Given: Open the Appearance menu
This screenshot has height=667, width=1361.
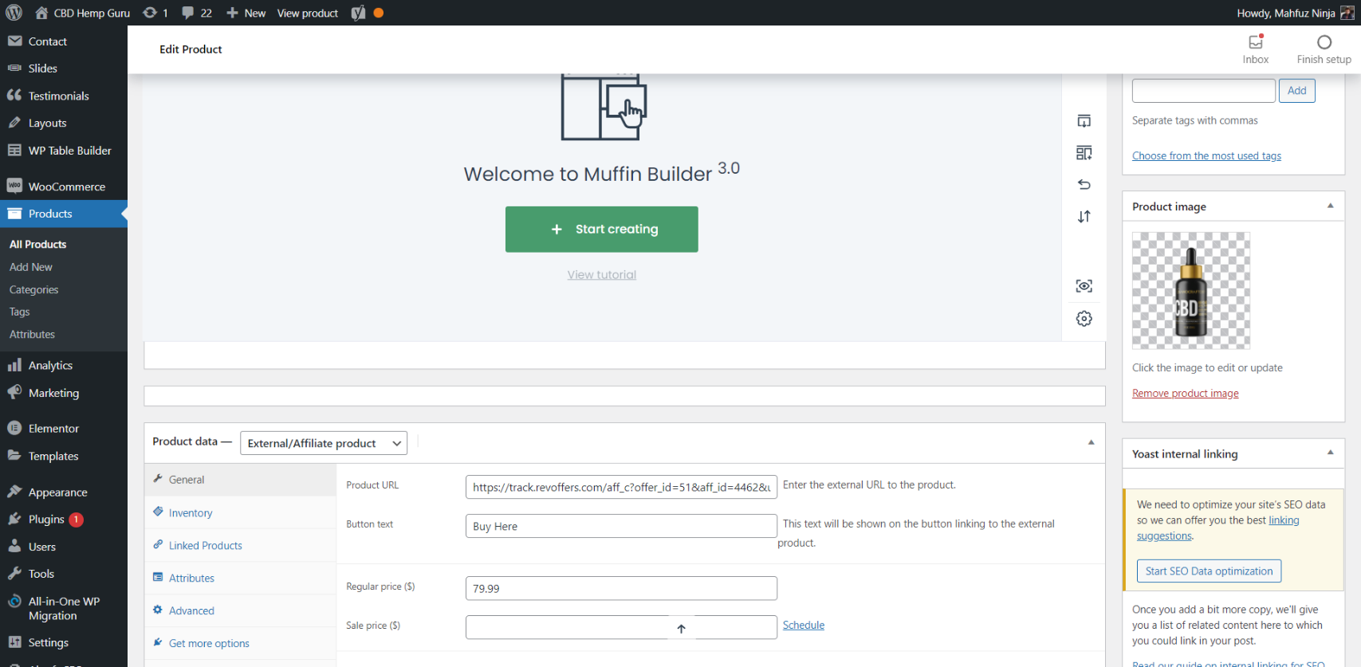Looking at the screenshot, I should 64,492.
